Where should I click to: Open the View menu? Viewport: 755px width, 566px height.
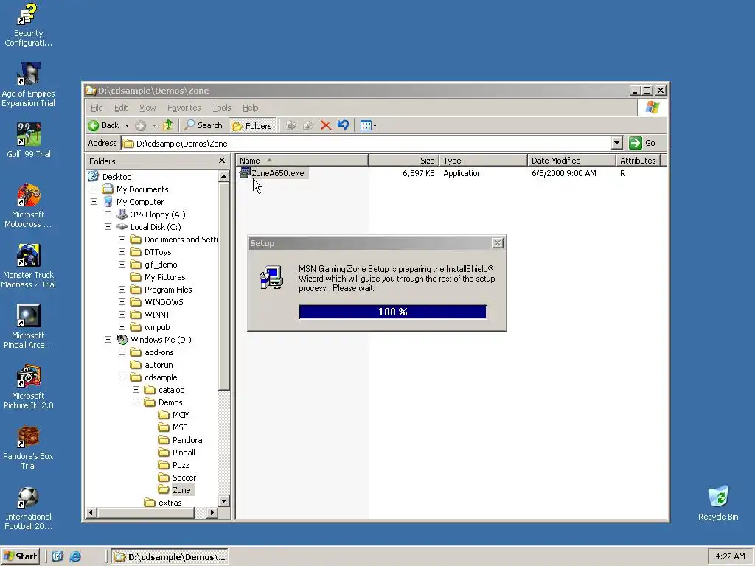(x=147, y=108)
